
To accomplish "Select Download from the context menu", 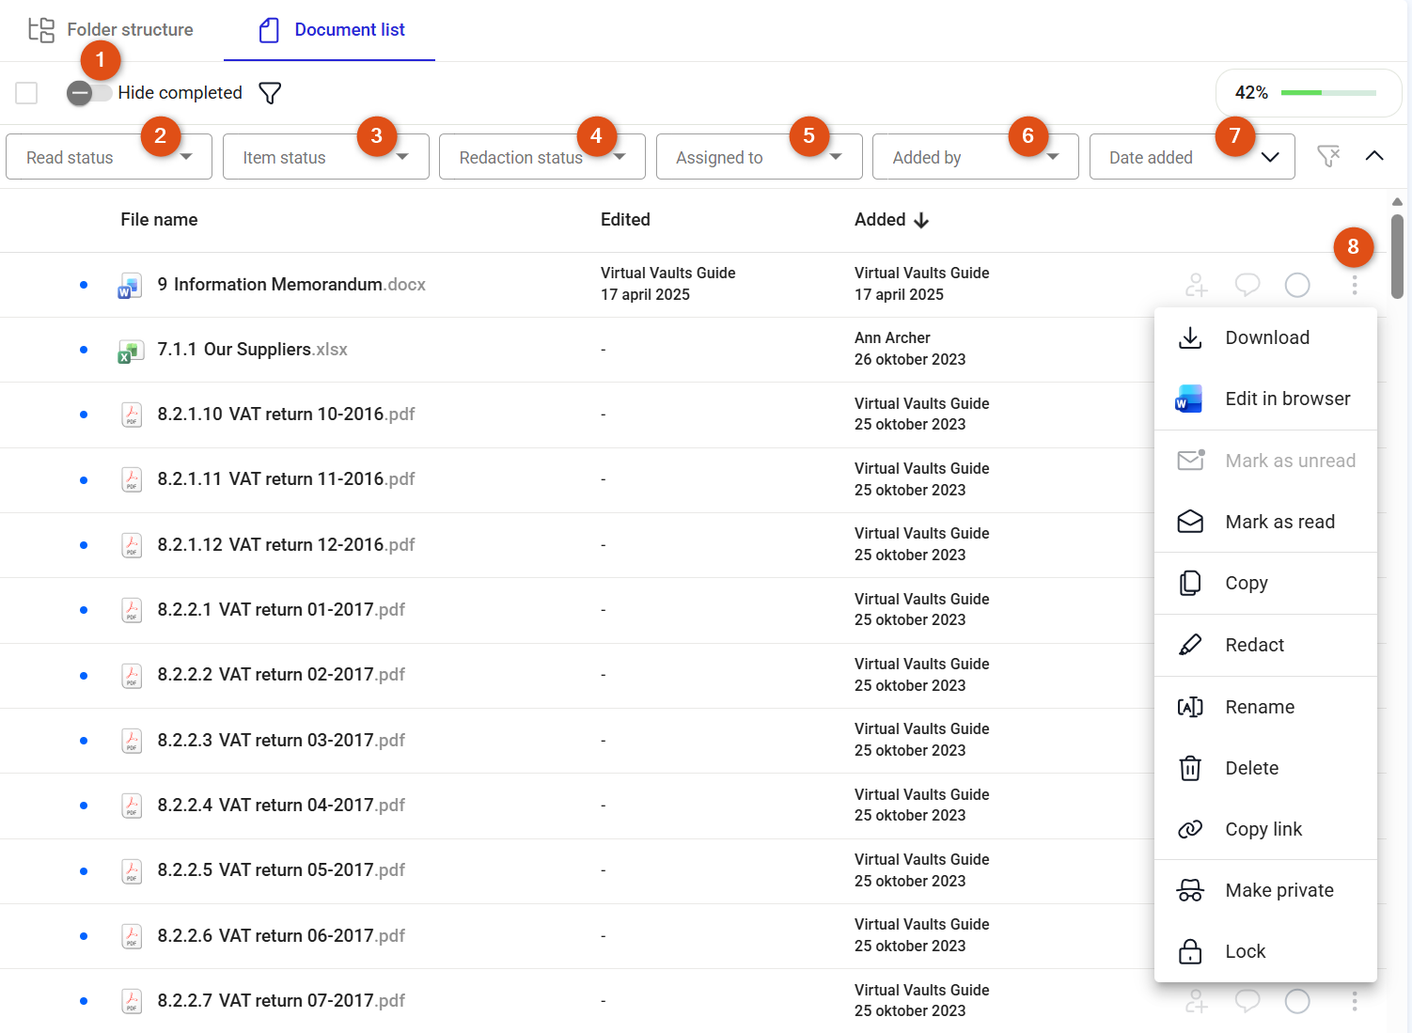I will tap(1265, 338).
